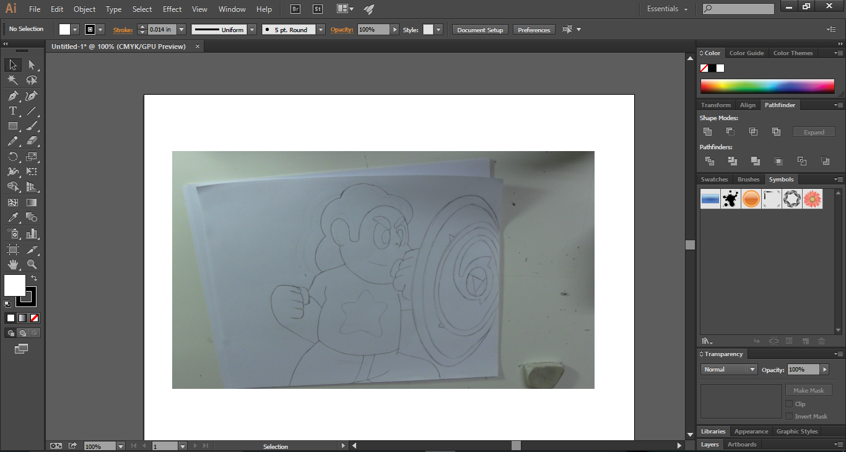Select the Artboard tool
This screenshot has height=452, width=846.
(x=12, y=250)
